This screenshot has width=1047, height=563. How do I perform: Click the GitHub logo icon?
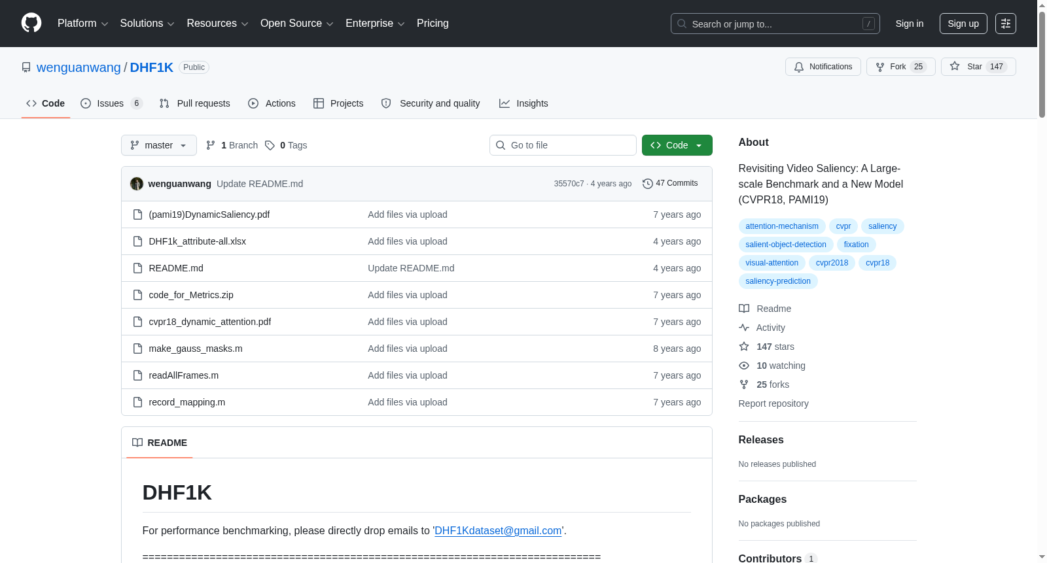coord(31,24)
